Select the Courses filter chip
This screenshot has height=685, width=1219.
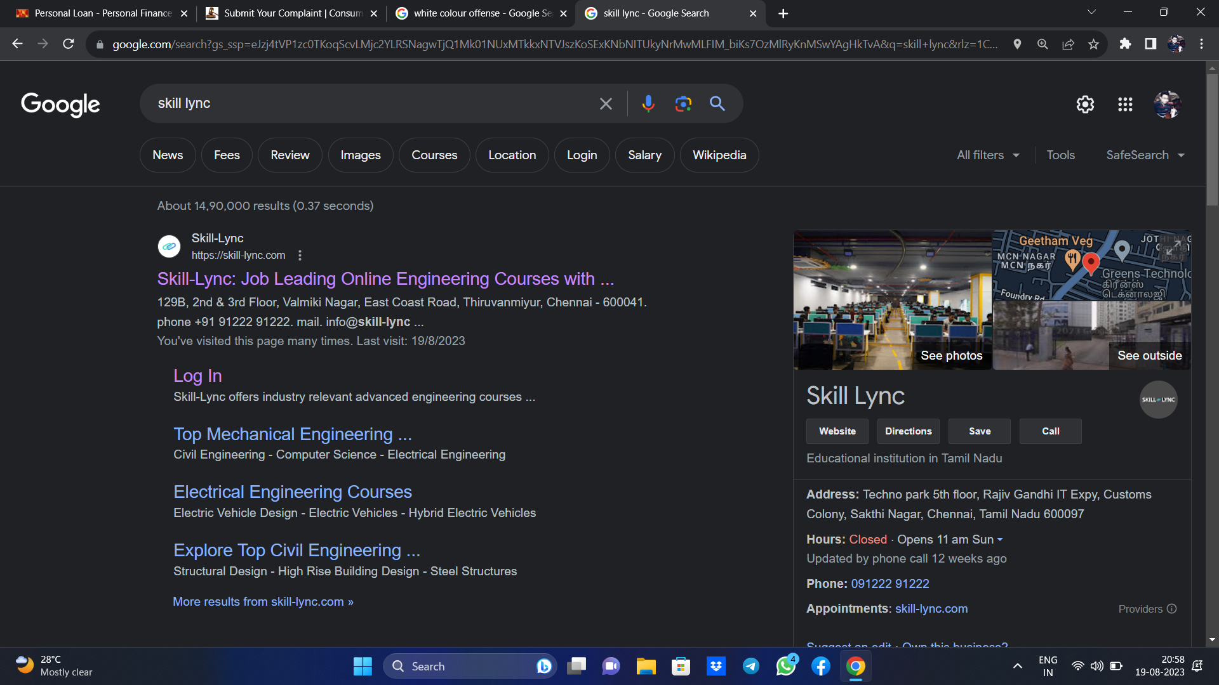[x=434, y=155]
